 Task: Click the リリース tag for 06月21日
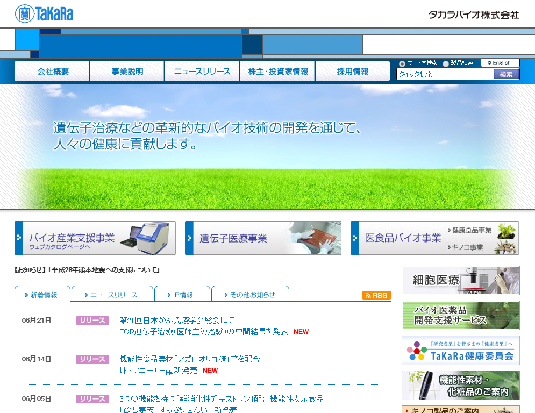tap(92, 321)
